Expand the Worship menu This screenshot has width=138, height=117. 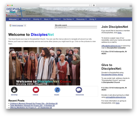pyautogui.click(x=37, y=19)
